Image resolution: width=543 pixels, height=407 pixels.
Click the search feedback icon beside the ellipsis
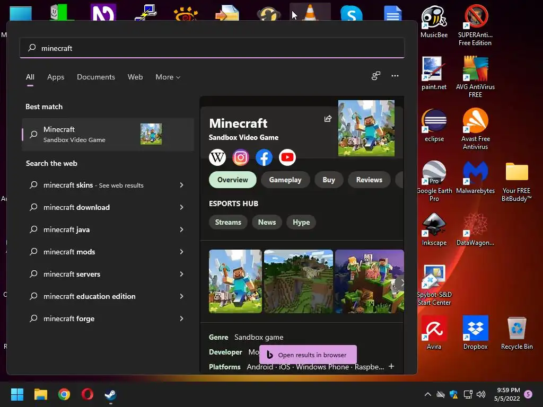pyautogui.click(x=376, y=76)
